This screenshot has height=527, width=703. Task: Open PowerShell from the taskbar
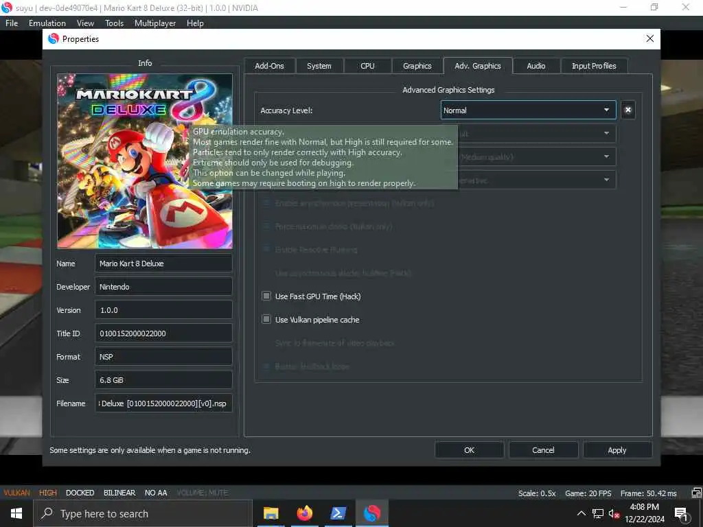coord(338,513)
